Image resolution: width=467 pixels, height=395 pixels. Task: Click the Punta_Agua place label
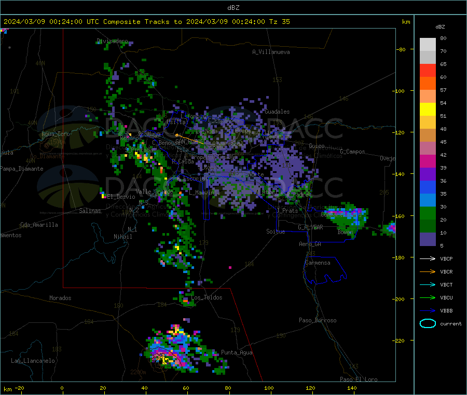tap(237, 353)
